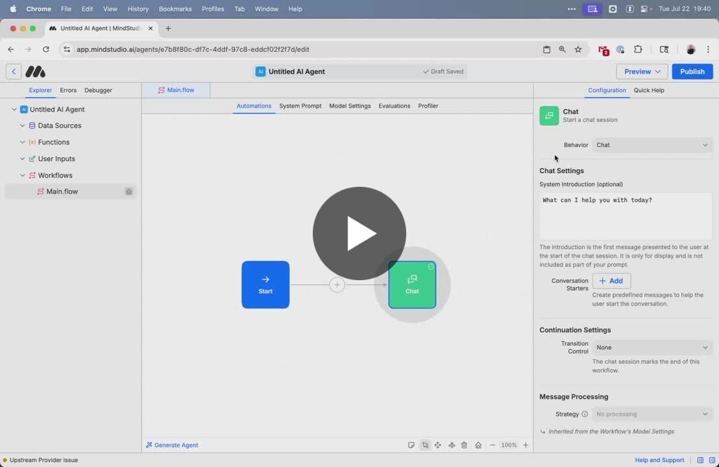Open the Preview dropdown button
The image size is (719, 467).
point(642,71)
